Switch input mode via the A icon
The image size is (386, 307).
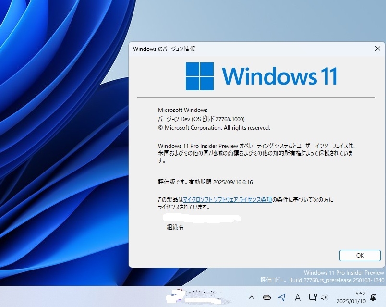coord(298,298)
